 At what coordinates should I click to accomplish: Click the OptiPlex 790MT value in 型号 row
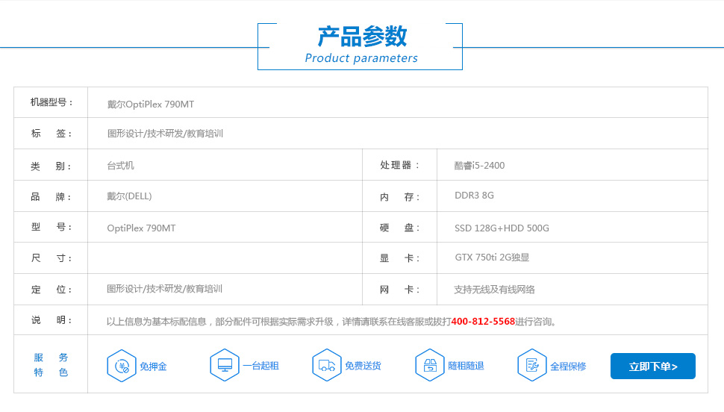point(141,228)
